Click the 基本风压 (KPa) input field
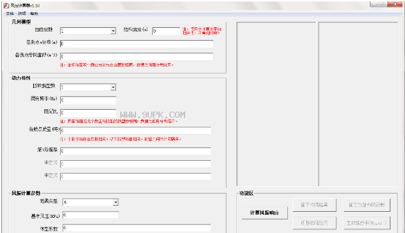 [90, 215]
